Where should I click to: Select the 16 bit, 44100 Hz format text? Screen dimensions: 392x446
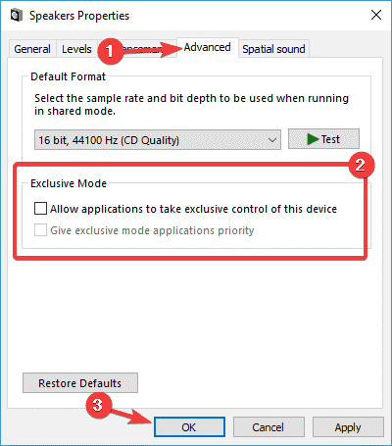[x=109, y=140]
